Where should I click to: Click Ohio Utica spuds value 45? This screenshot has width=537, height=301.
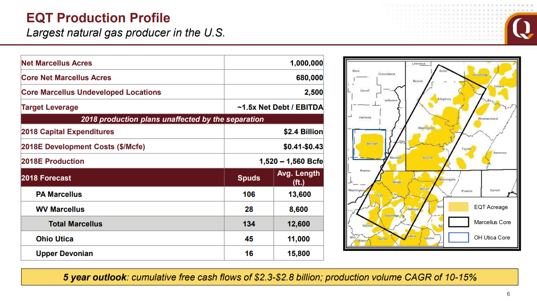click(x=249, y=239)
